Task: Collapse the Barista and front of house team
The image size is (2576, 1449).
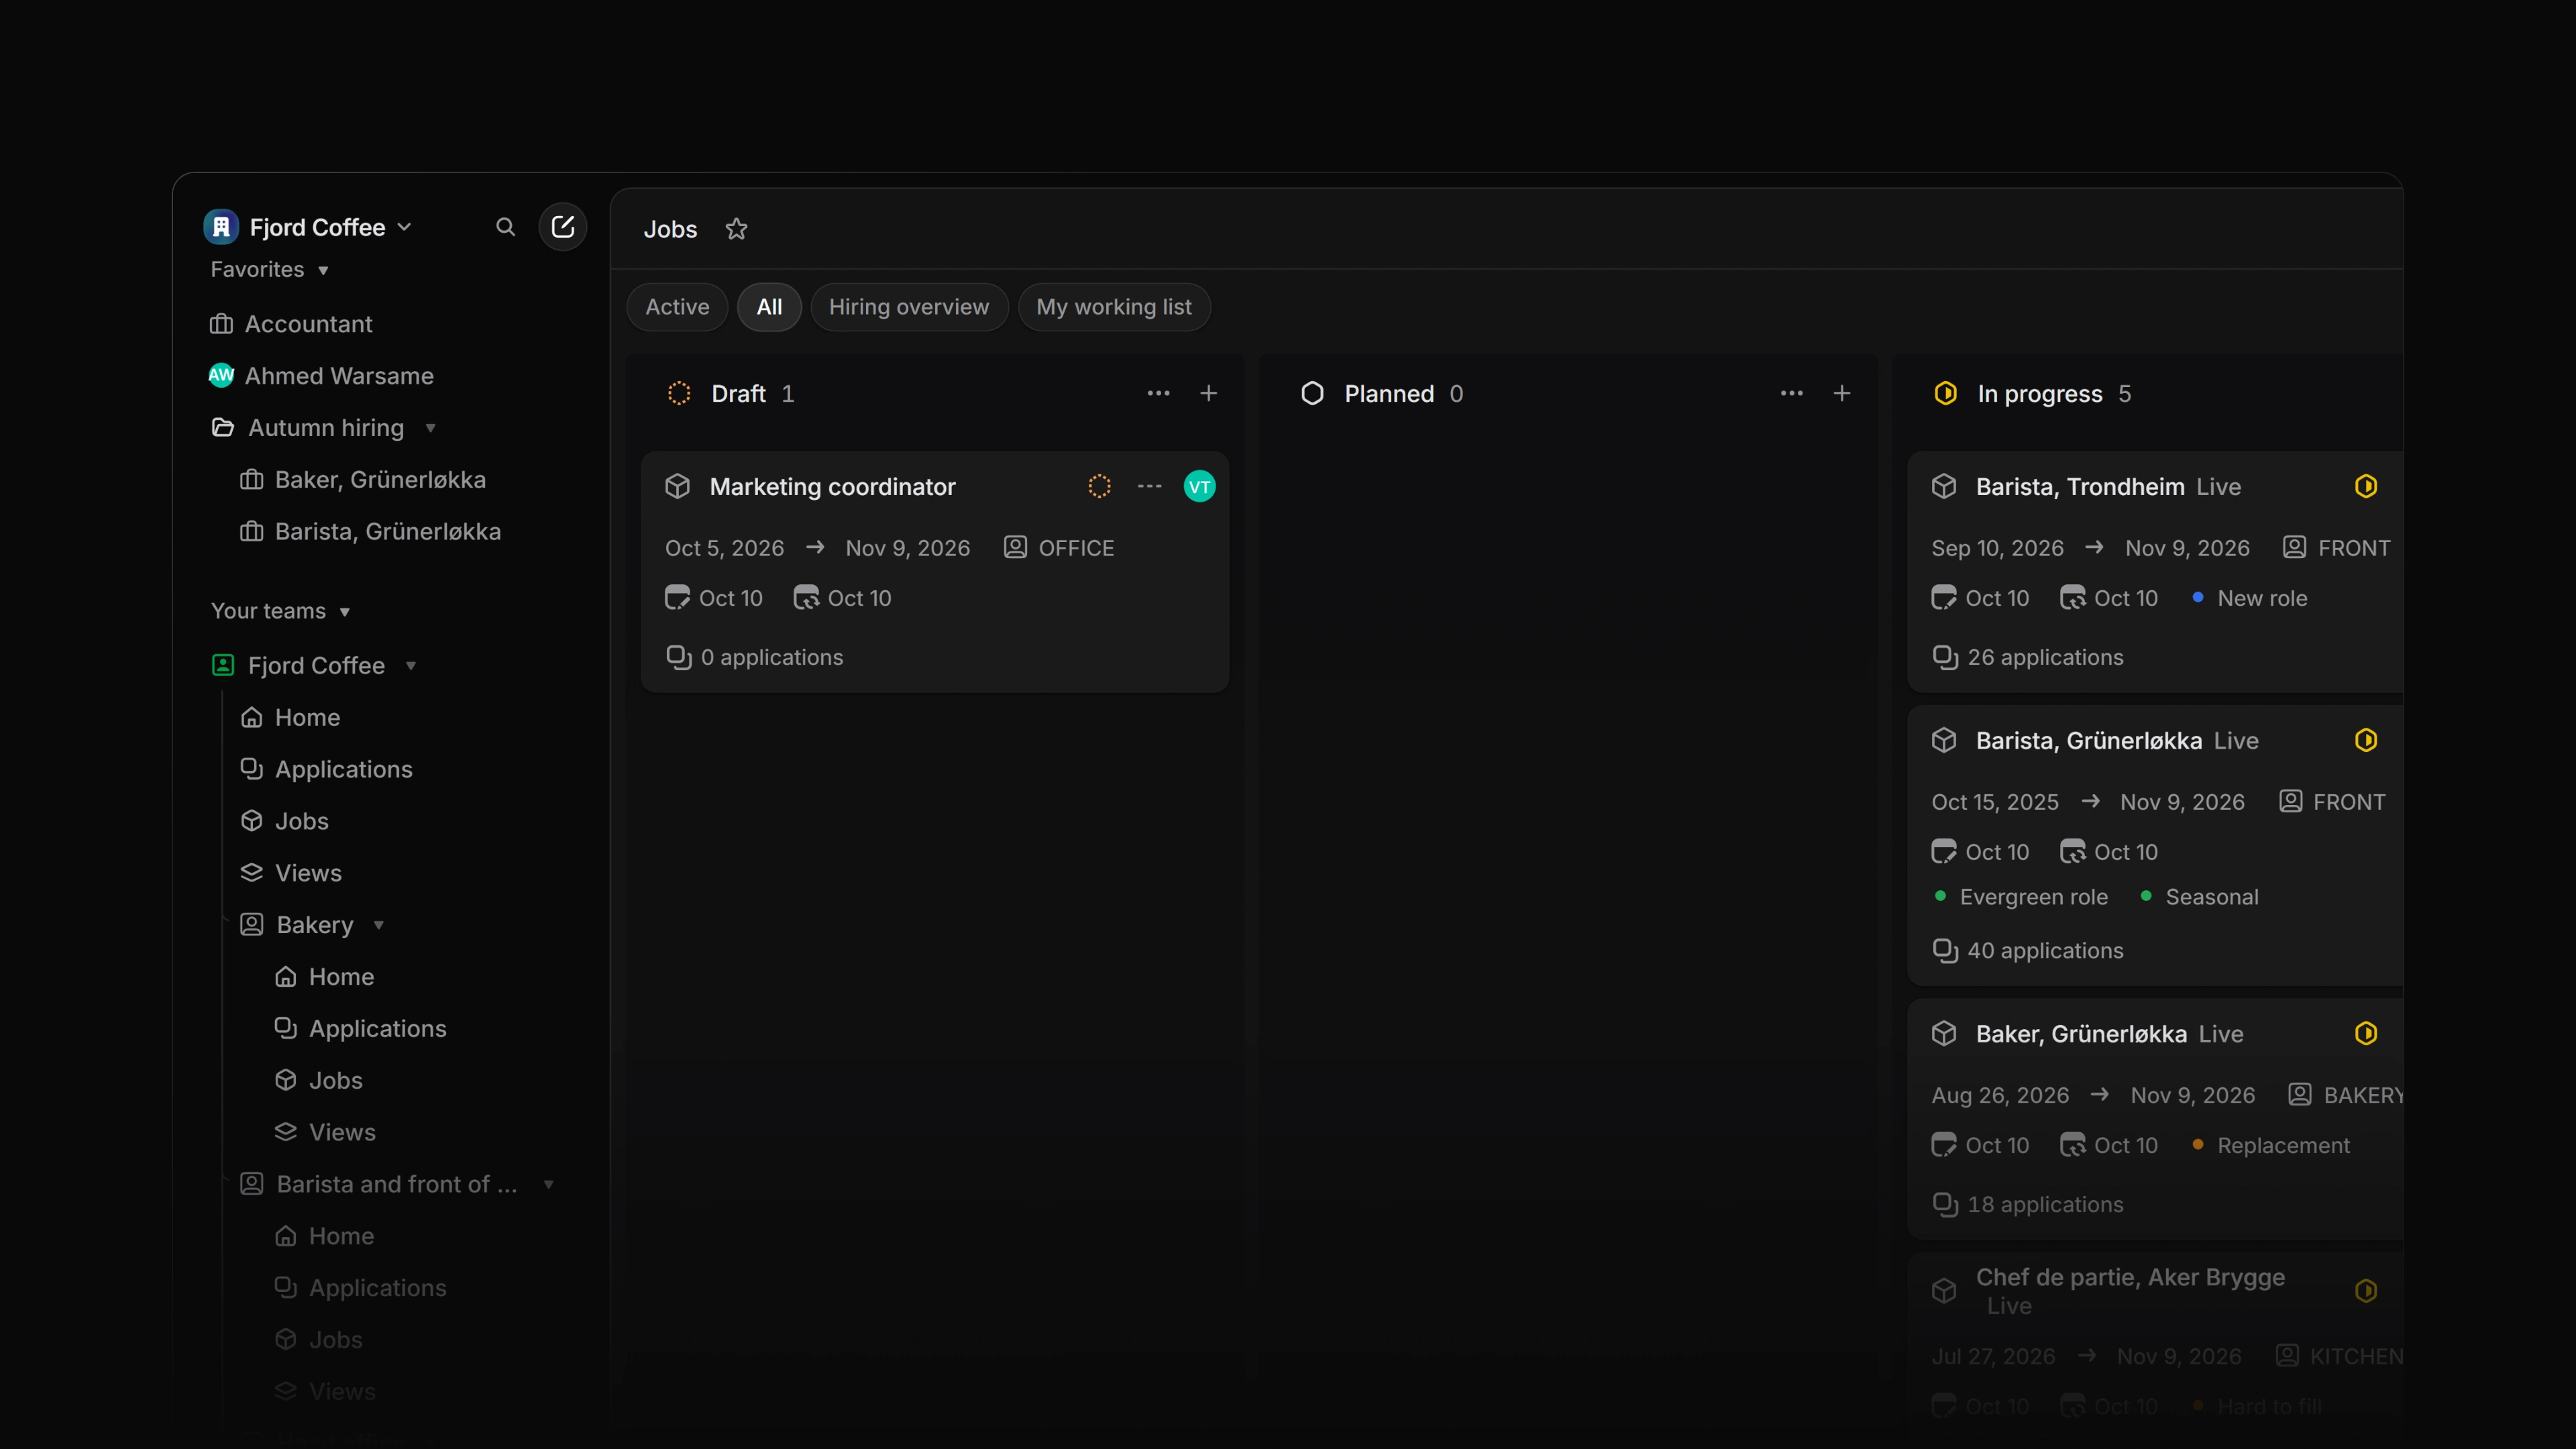Action: pyautogui.click(x=548, y=1185)
